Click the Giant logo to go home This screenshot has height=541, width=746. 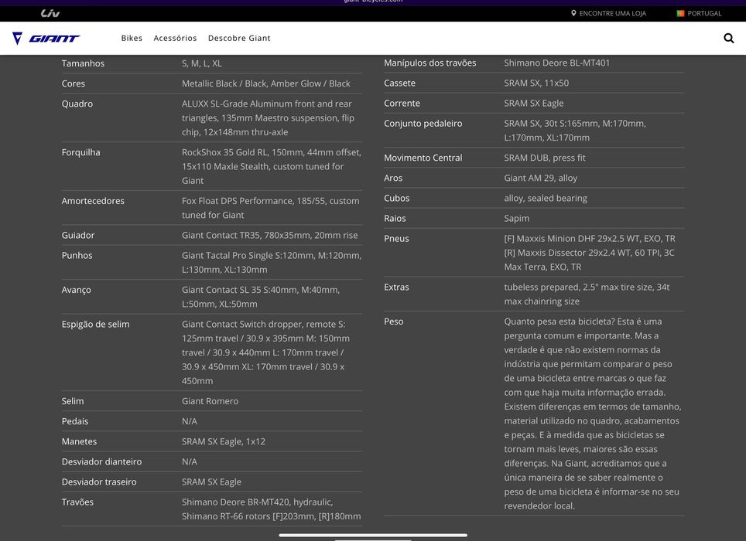pos(46,38)
